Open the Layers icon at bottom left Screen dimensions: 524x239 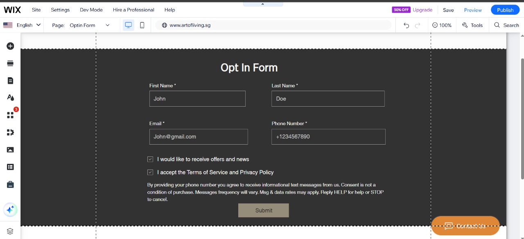pos(10,231)
